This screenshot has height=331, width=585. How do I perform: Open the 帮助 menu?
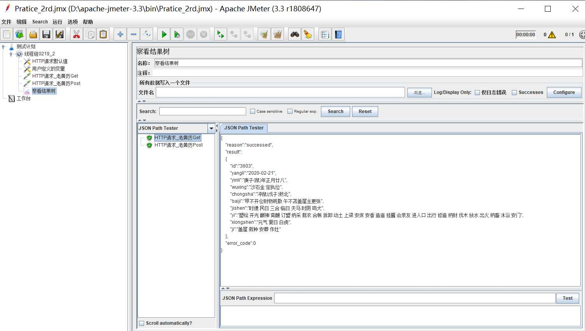coord(88,22)
